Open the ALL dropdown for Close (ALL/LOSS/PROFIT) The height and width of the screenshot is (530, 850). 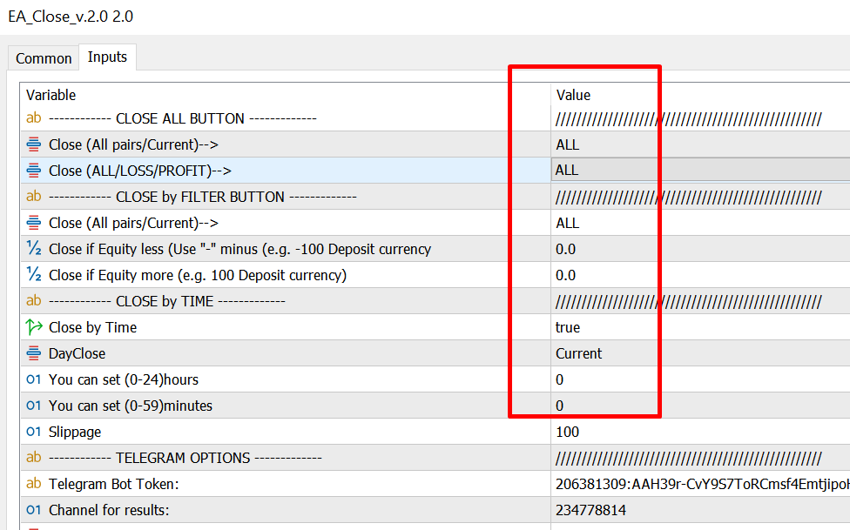700,171
